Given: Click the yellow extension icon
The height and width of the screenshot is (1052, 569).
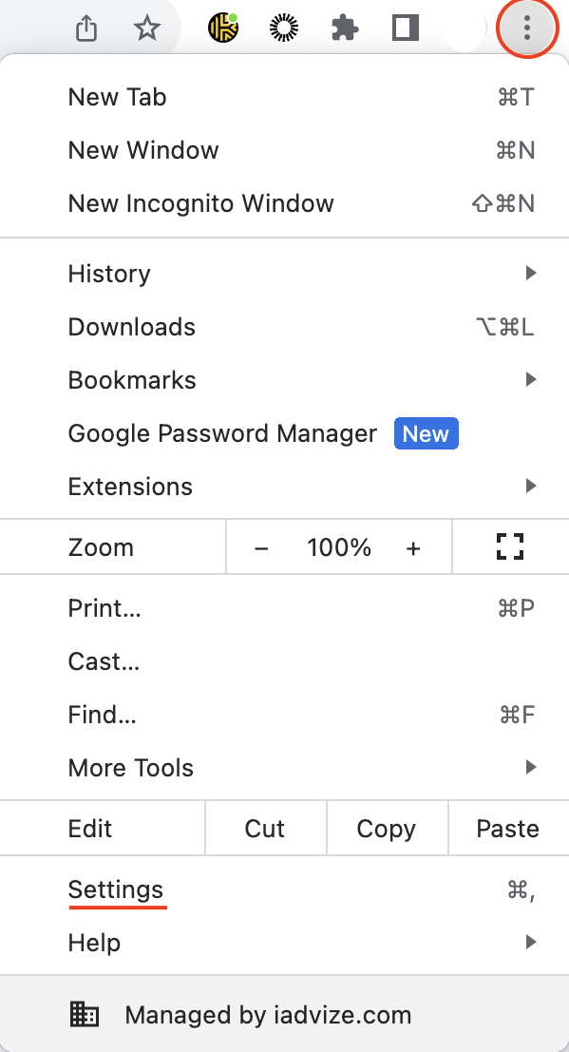Looking at the screenshot, I should click(x=222, y=28).
